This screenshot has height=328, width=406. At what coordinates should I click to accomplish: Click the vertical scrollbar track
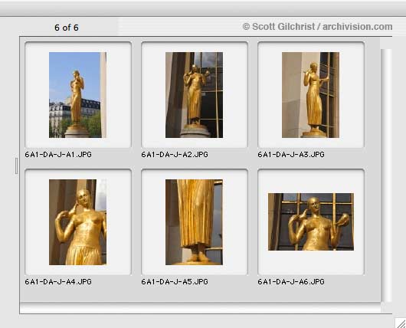pos(387,175)
